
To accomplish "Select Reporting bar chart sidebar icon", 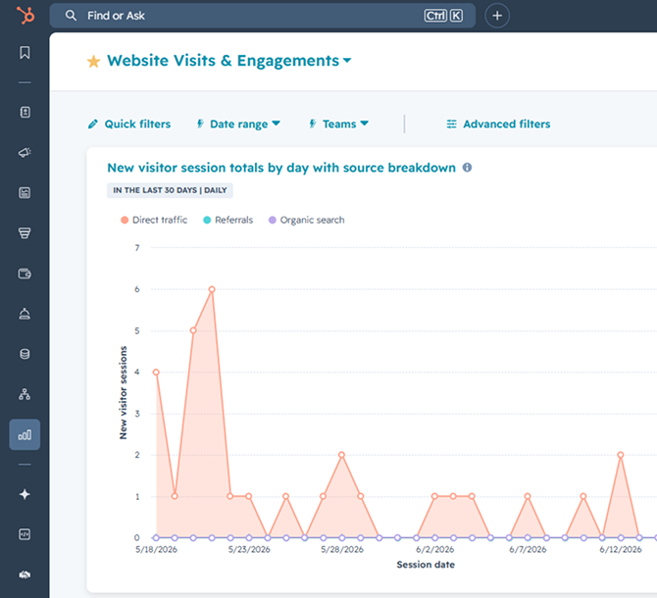I will [x=25, y=434].
